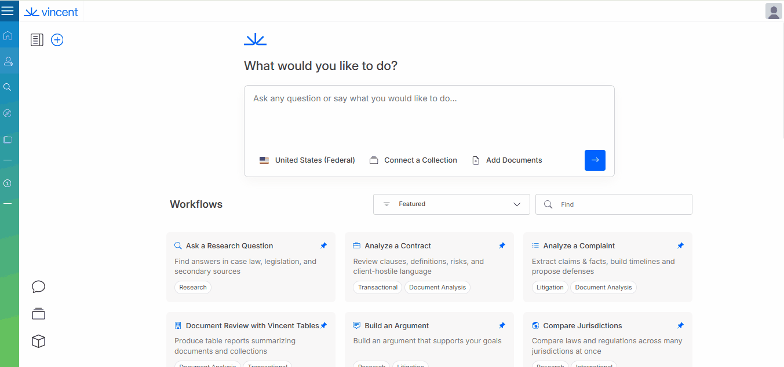
Task: Submit the question with blue arrow button
Action: (x=595, y=160)
